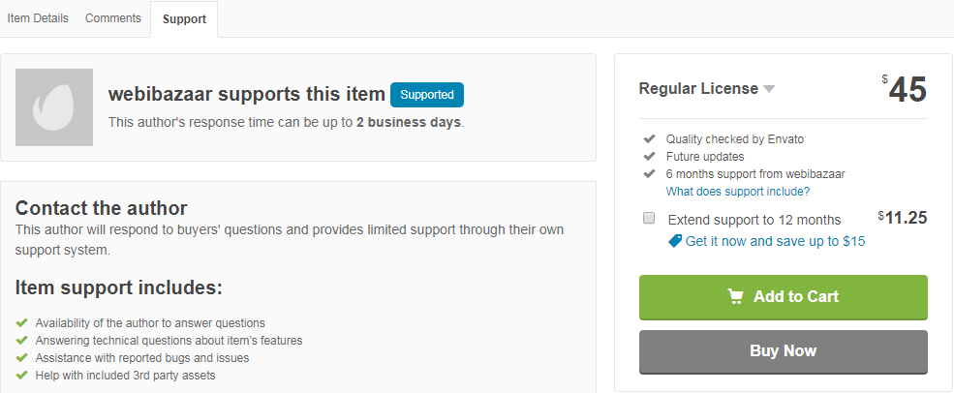Click the checkmark next to Future updates
954x393 pixels.
tap(649, 157)
